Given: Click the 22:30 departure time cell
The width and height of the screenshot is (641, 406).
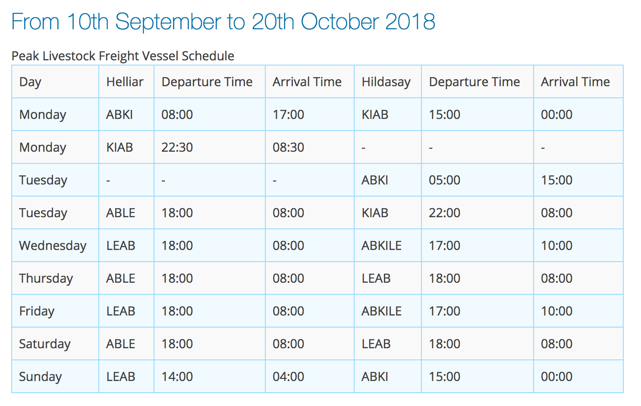Looking at the screenshot, I should [210, 147].
